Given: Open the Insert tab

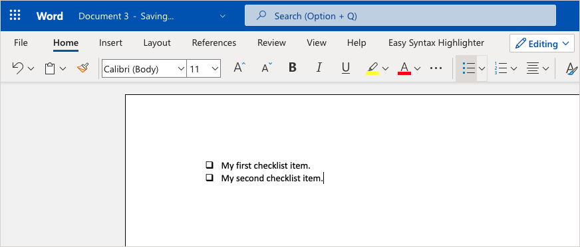Looking at the screenshot, I should point(110,43).
